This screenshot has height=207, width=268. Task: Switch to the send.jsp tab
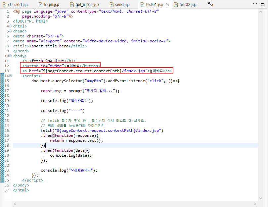[120, 5]
